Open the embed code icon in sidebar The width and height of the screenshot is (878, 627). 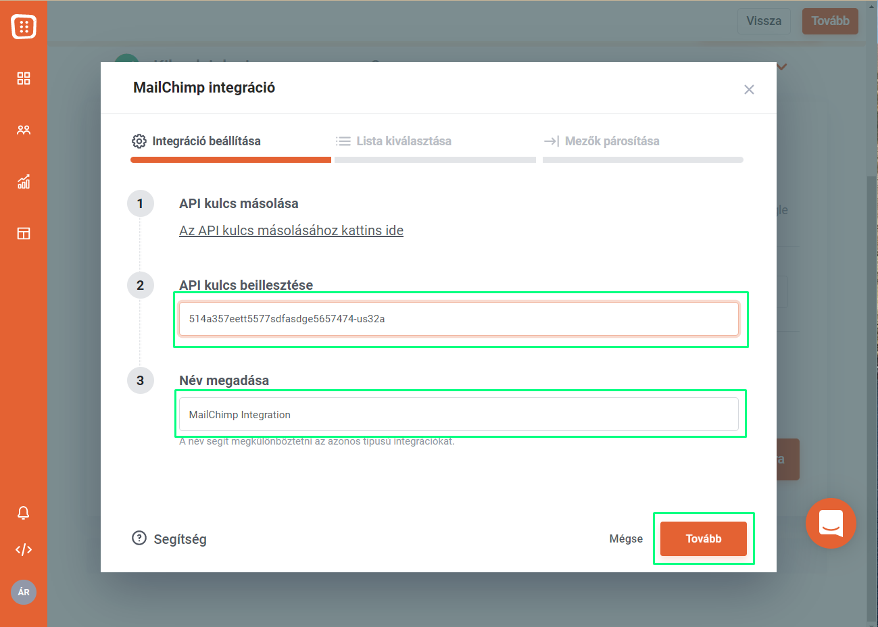pos(24,549)
